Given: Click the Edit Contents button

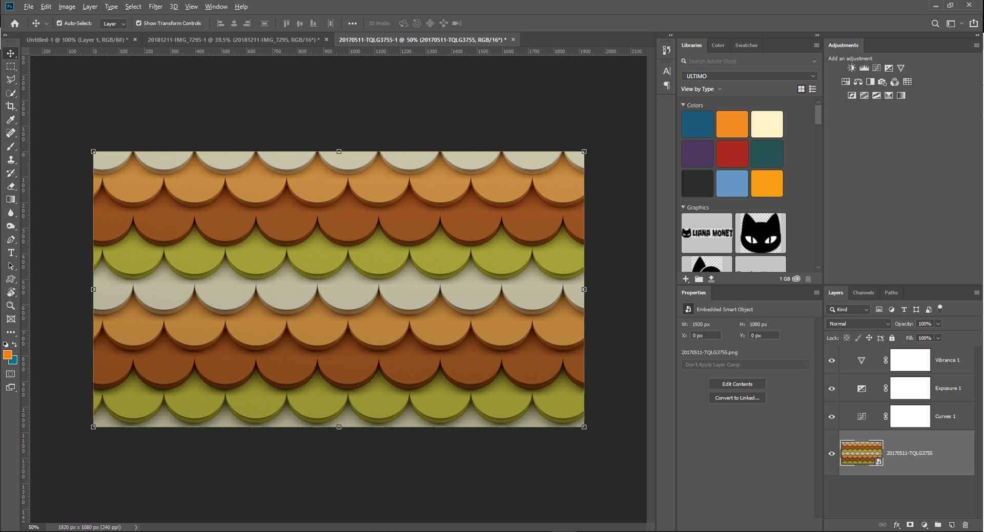Looking at the screenshot, I should click(x=736, y=384).
